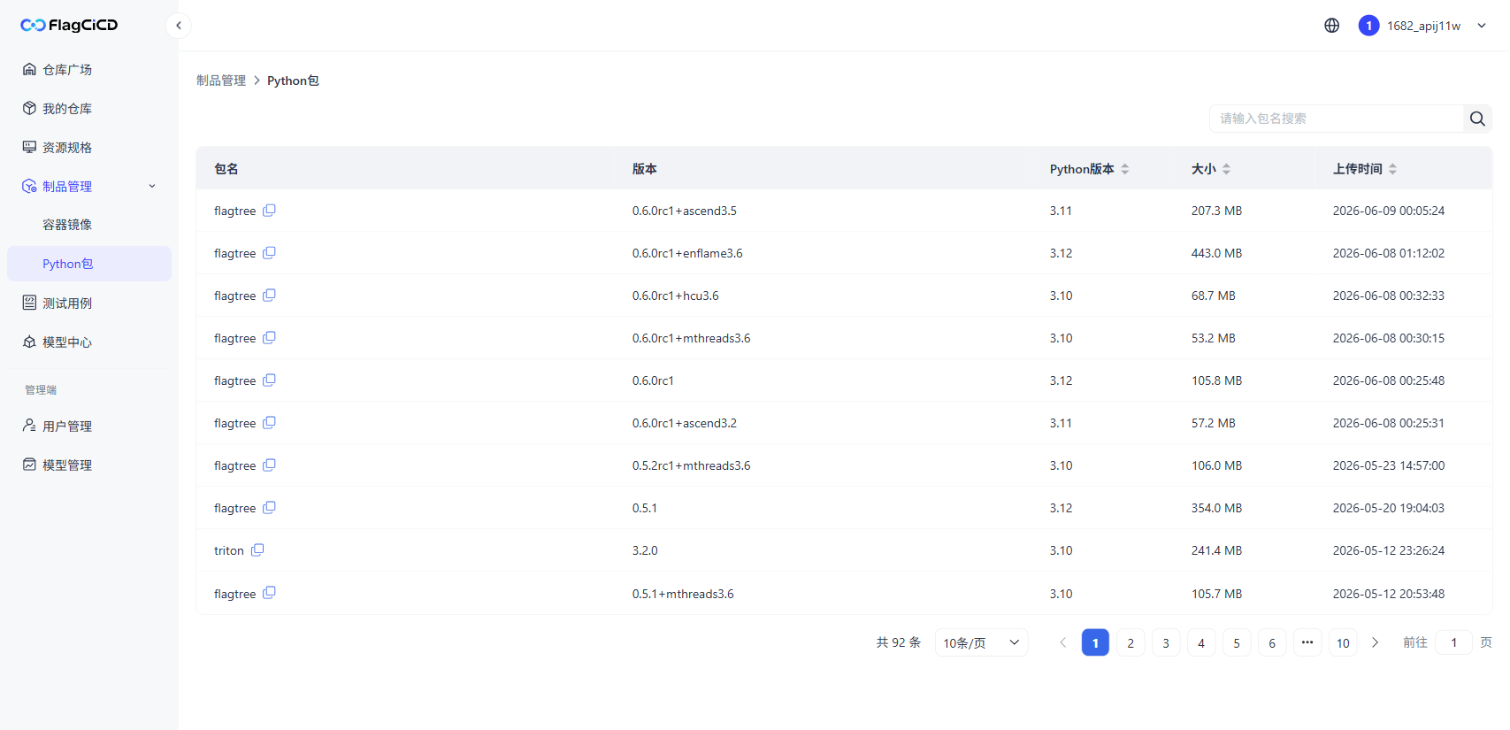
Task: Copy package name for 0.6.0rc1+ascend3.5 row
Action: point(270,210)
